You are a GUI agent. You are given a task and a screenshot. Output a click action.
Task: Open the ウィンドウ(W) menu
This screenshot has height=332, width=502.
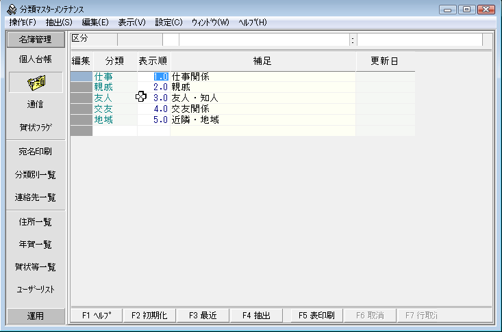(x=210, y=23)
